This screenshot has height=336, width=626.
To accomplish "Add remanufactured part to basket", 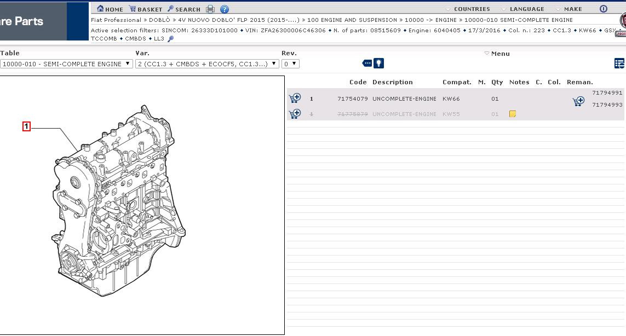I will (578, 101).
